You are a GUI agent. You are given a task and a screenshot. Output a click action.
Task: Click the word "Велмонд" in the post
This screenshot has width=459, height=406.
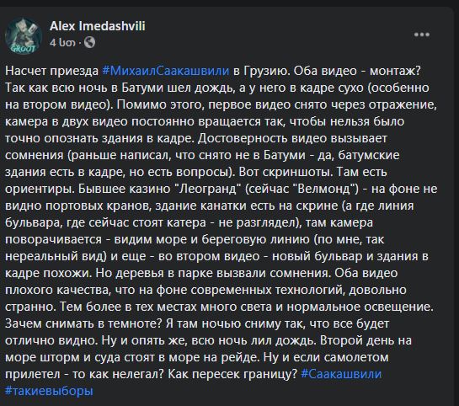click(326, 189)
